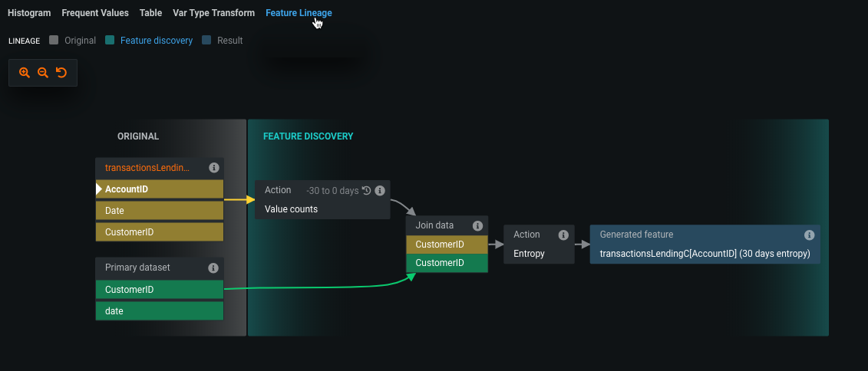Toggle the Original lineage legend
This screenshot has height=371, width=868.
[x=73, y=41]
